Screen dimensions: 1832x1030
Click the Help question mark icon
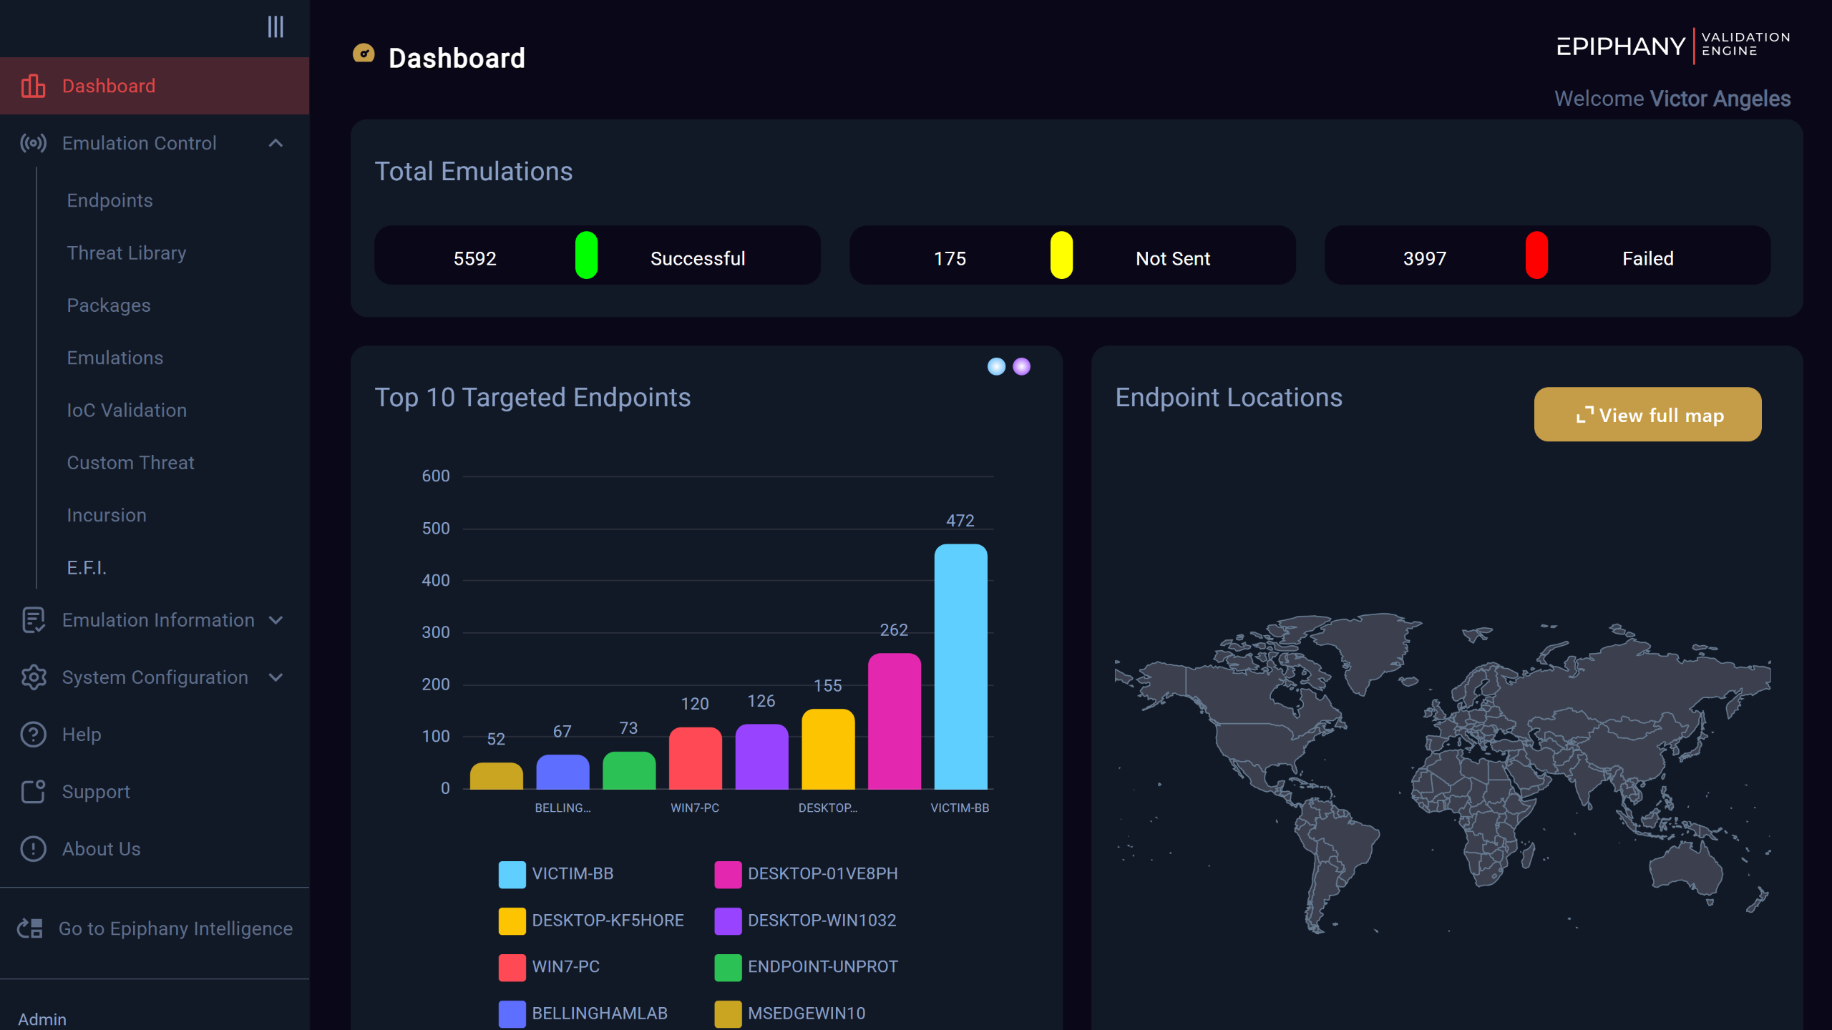(x=33, y=735)
